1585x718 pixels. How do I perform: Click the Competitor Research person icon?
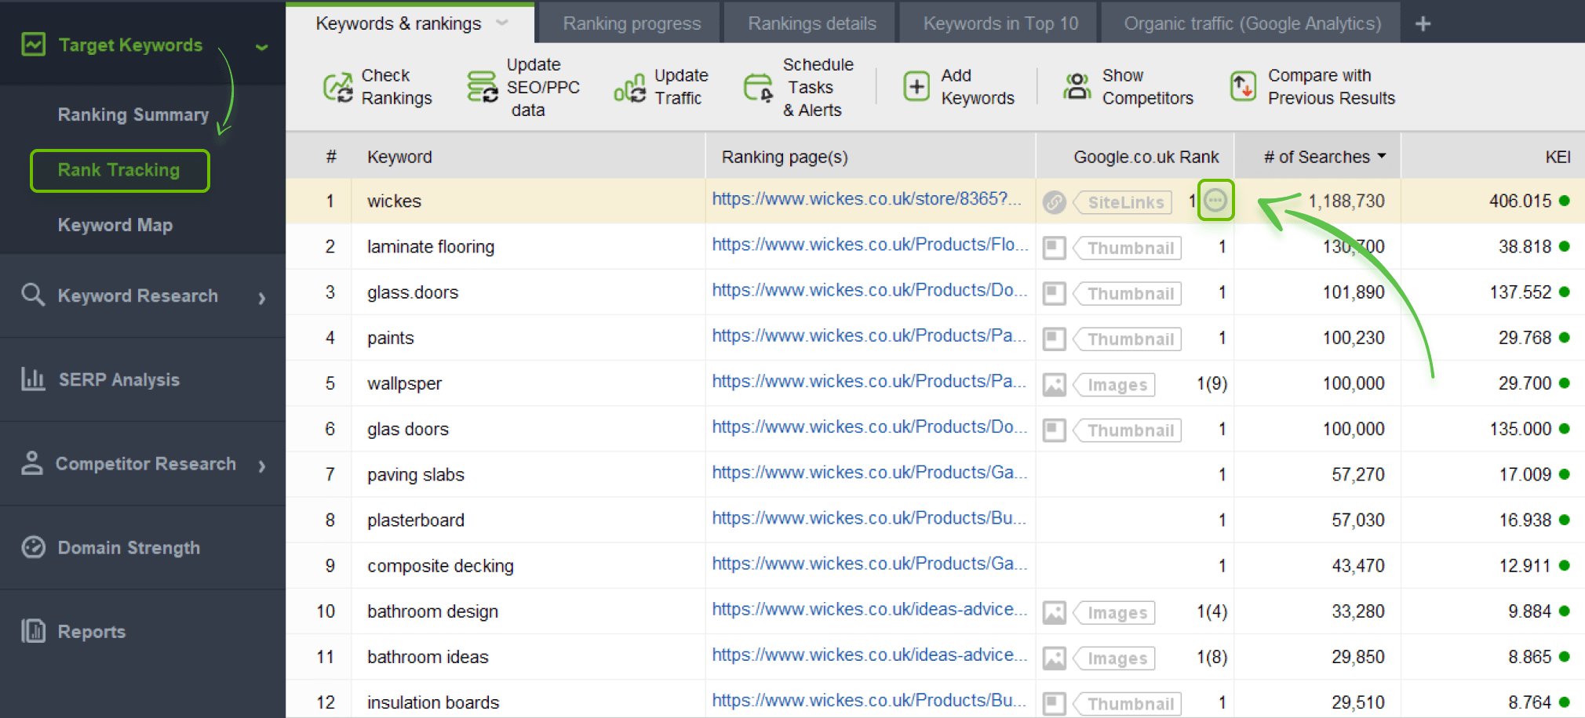point(32,463)
